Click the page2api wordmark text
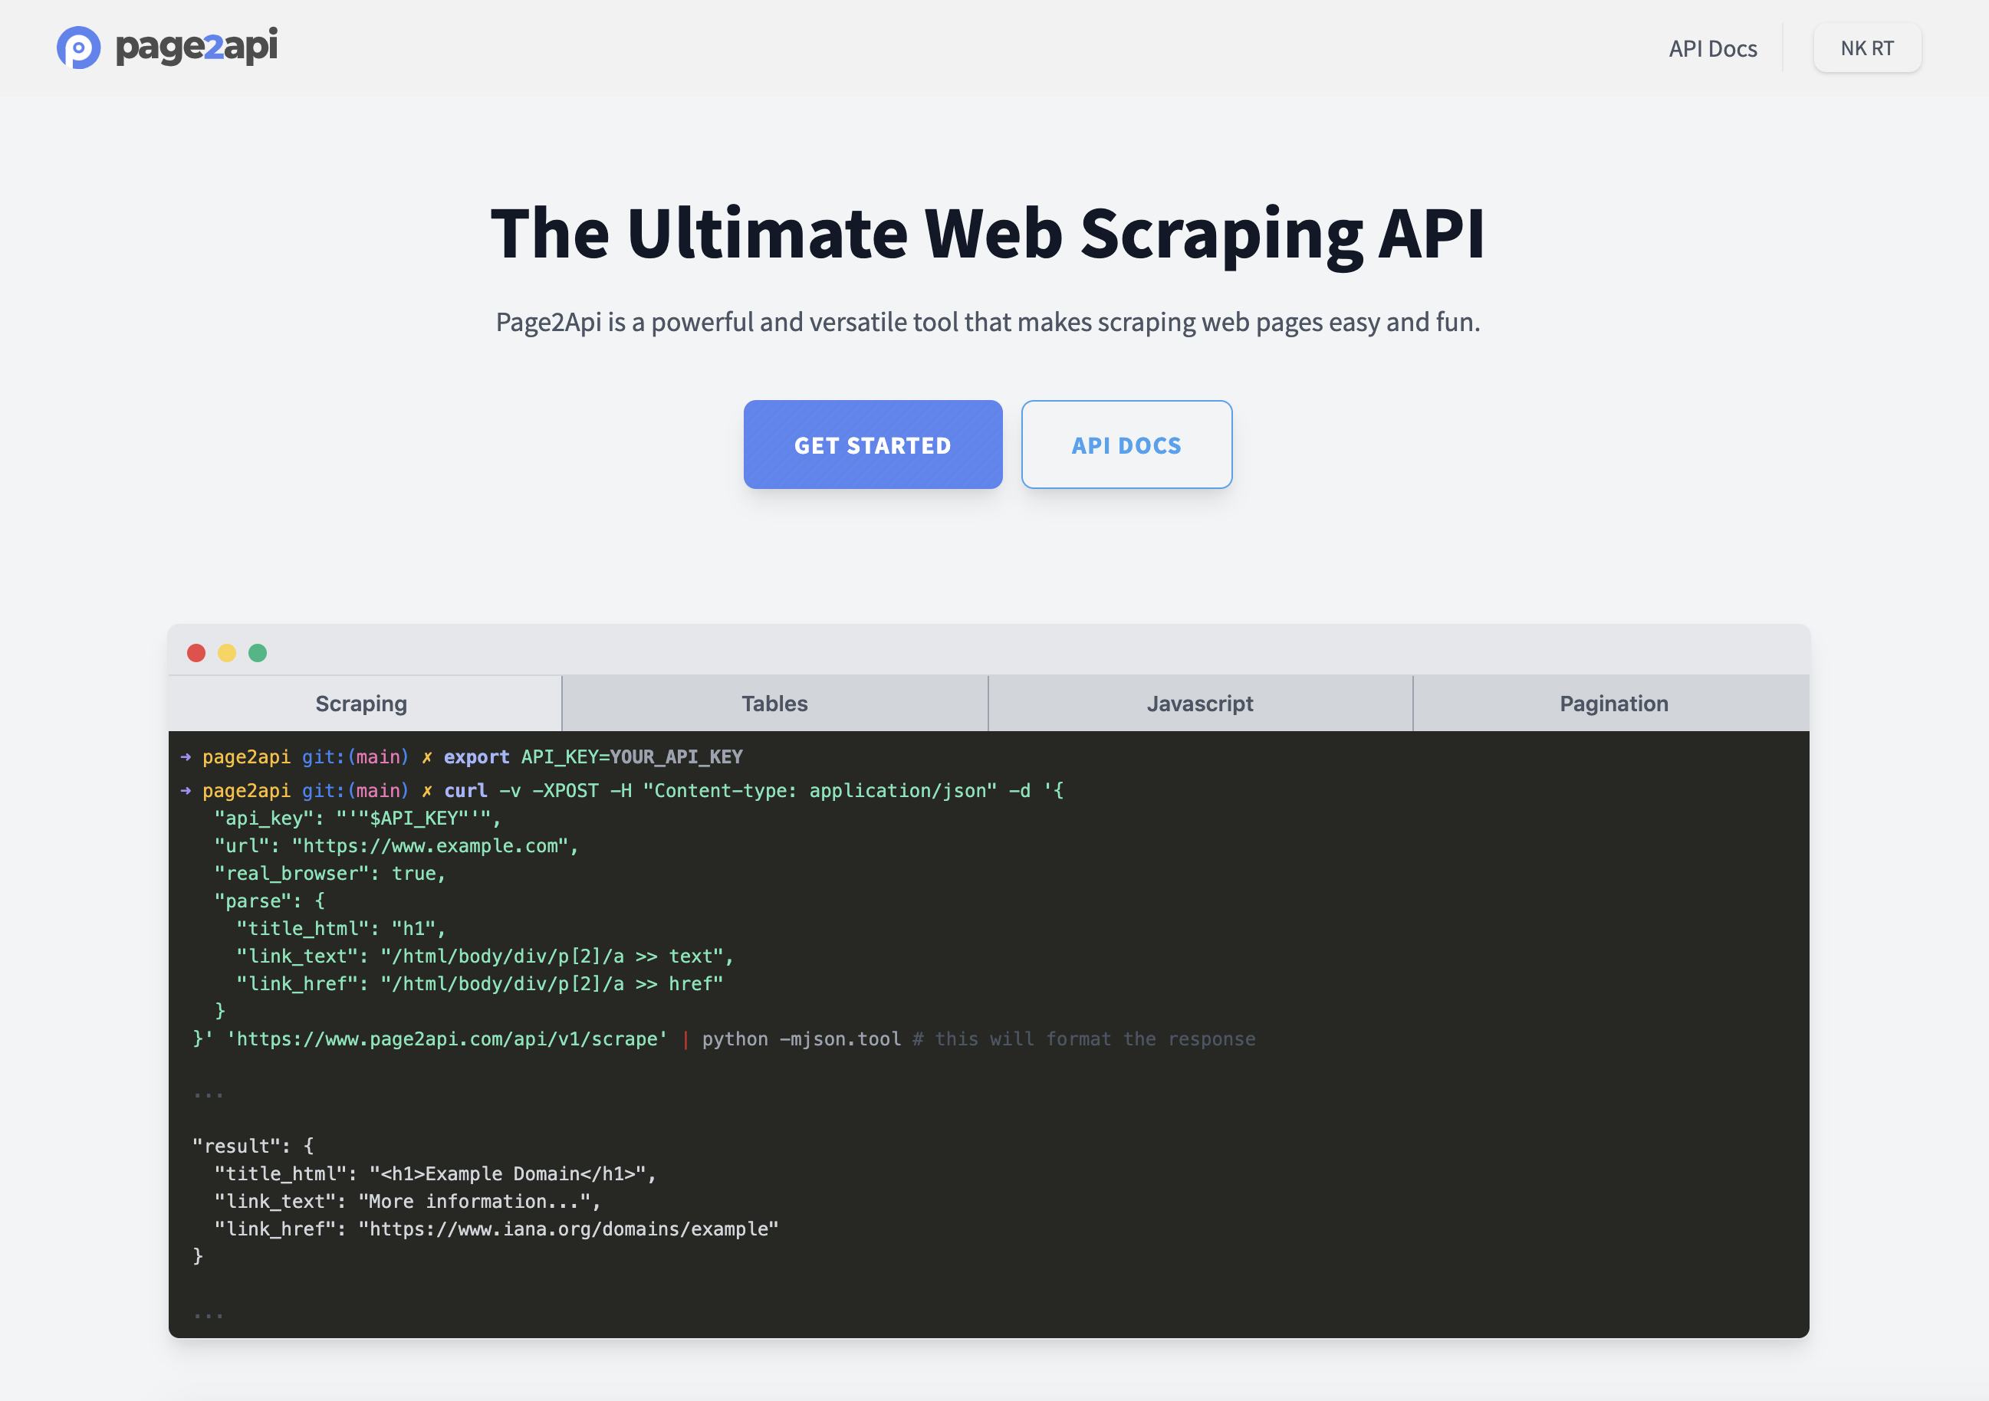 [196, 46]
